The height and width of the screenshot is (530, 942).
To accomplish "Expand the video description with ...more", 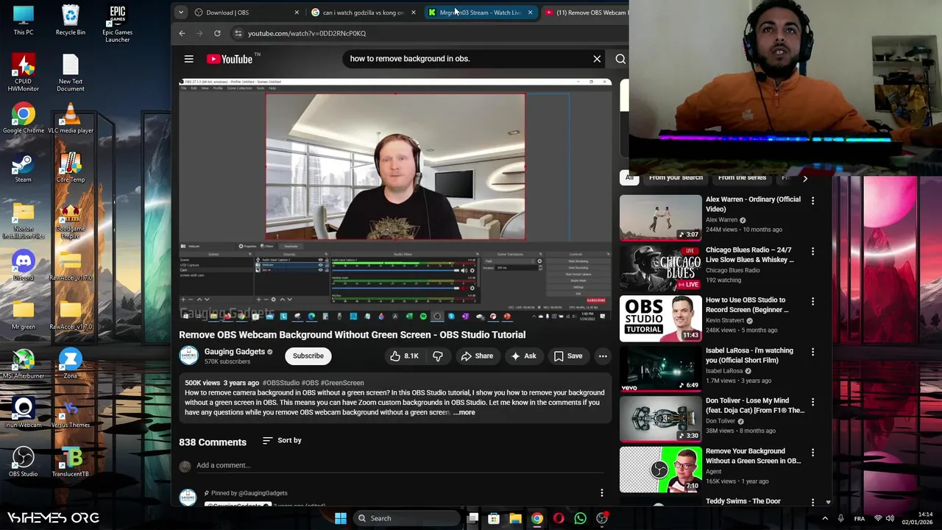I will [464, 412].
